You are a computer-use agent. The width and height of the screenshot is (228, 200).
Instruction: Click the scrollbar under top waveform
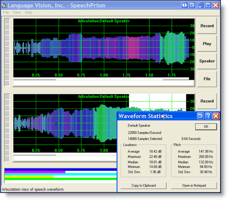pyautogui.click(x=104, y=83)
